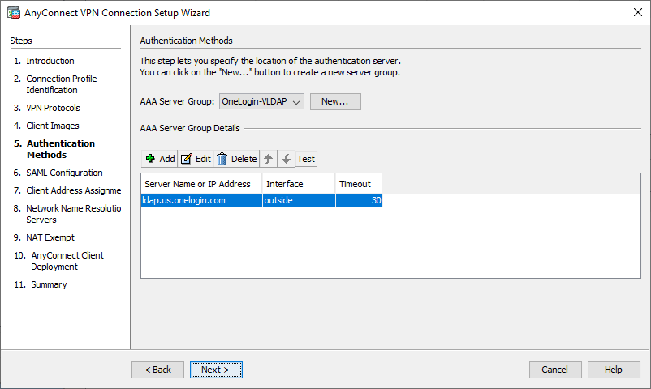Viewport: 651px width, 389px height.
Task: Click the outside interface cell
Action: pos(299,200)
